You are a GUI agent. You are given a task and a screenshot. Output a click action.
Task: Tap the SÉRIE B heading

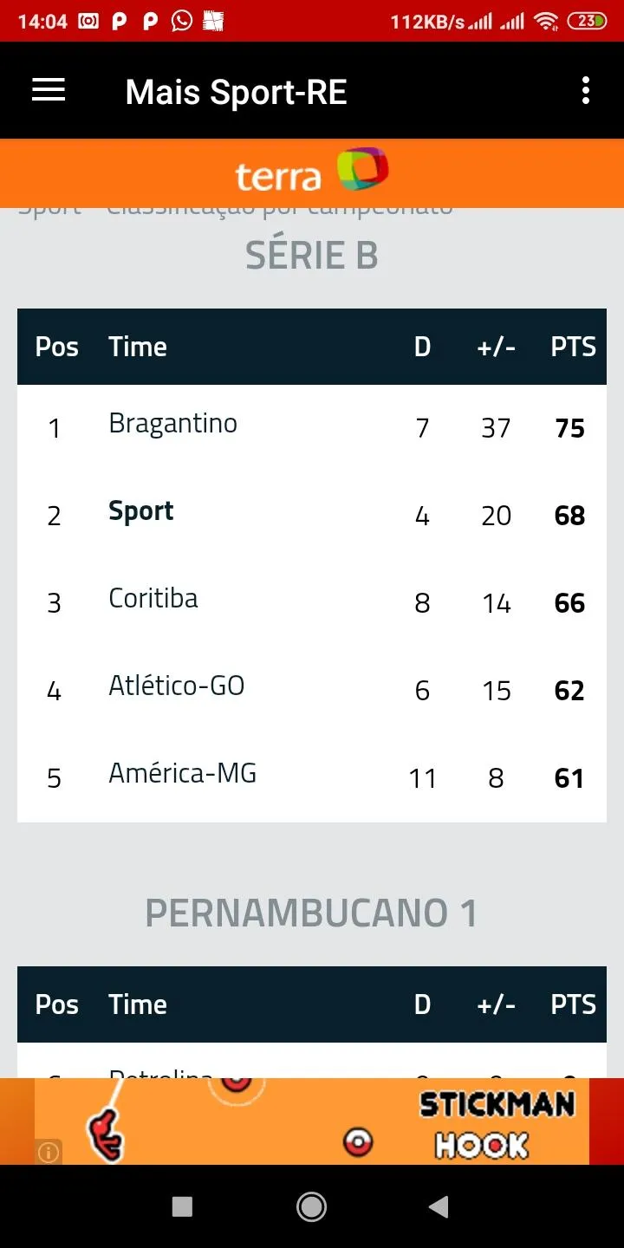(312, 256)
